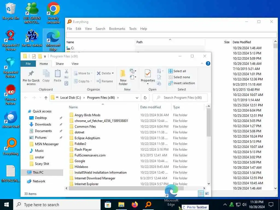Select Scary Shit folder in sidebar

point(42,164)
